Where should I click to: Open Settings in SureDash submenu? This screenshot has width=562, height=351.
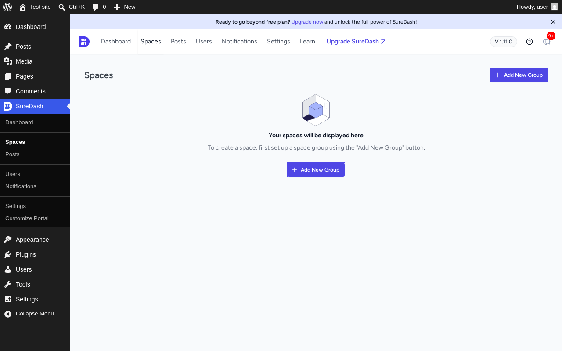coord(15,206)
